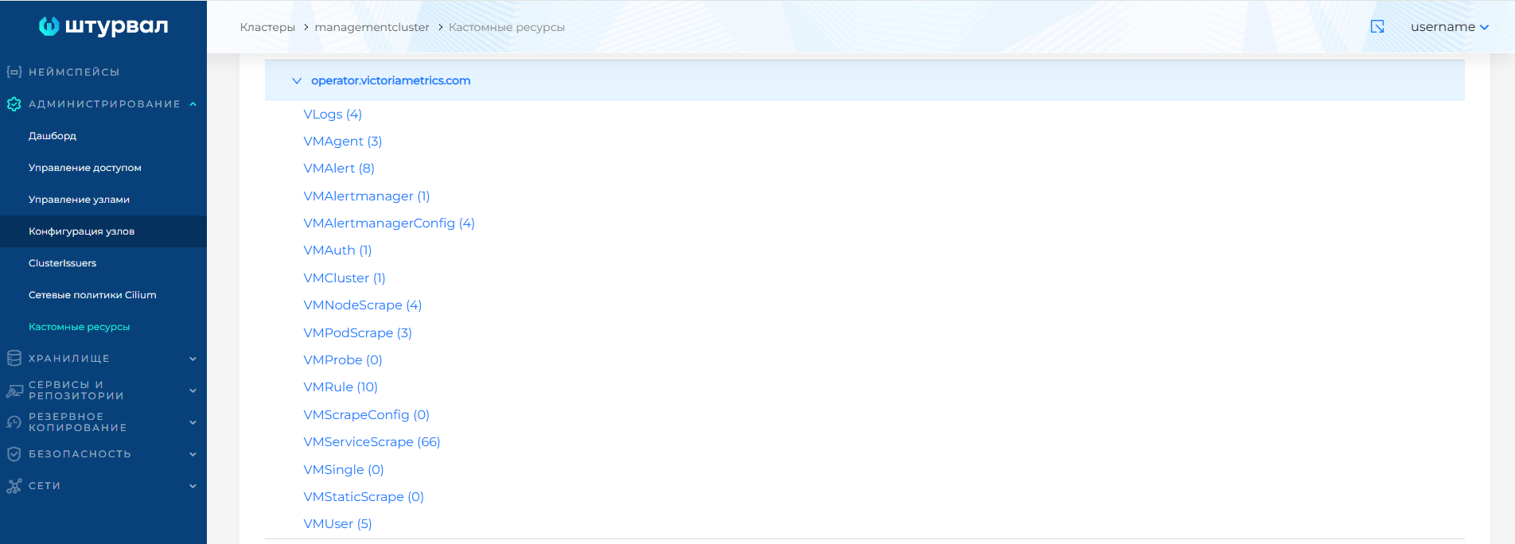This screenshot has width=1515, height=544.
Task: Click the Администрирование gear icon
Action: point(14,104)
